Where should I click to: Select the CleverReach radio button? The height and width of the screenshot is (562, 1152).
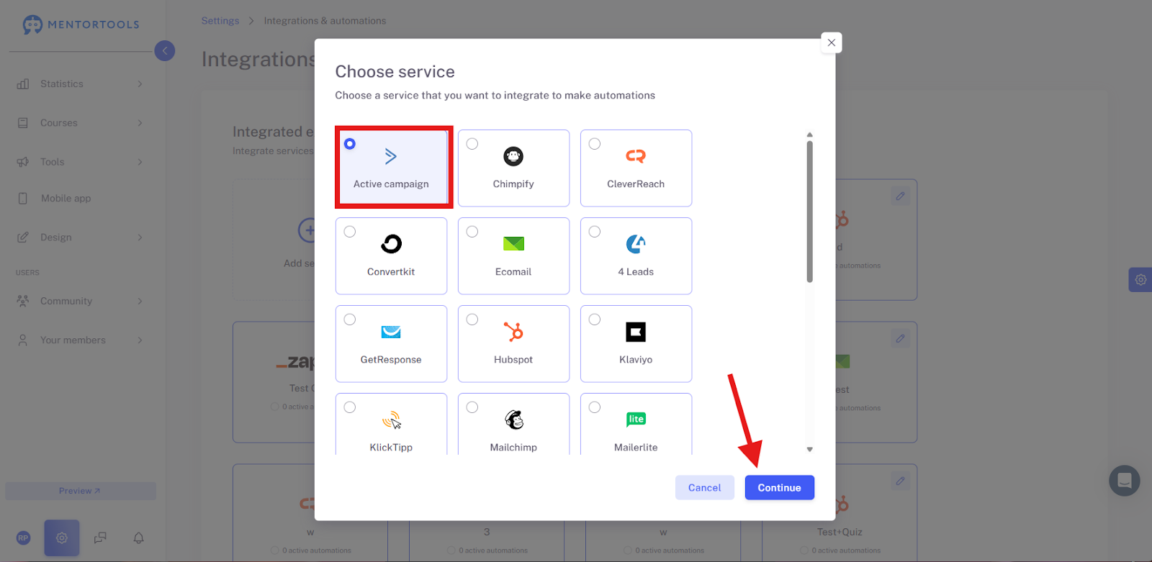pos(595,144)
